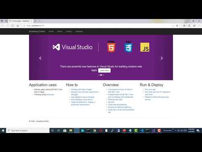The image size is (202, 152).
Task: Open the Develop on different platforms link
Action: pos(120,107)
